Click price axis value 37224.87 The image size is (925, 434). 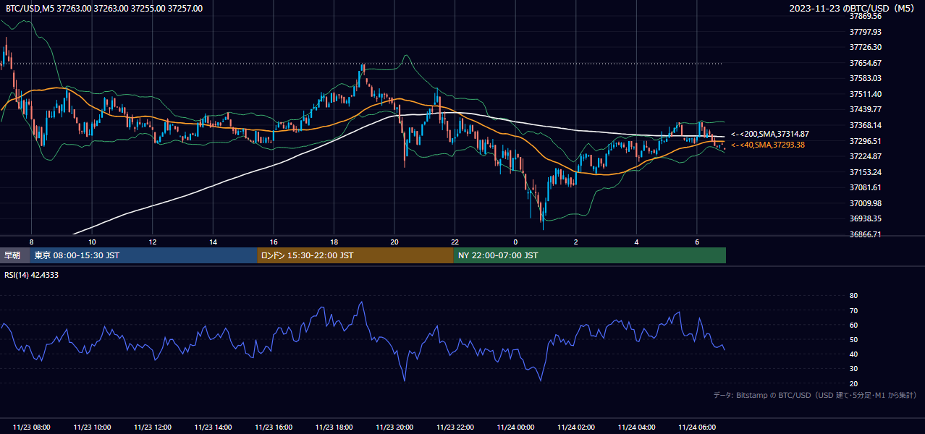click(866, 156)
